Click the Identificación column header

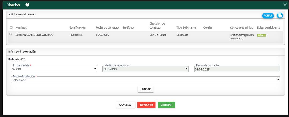77,27
